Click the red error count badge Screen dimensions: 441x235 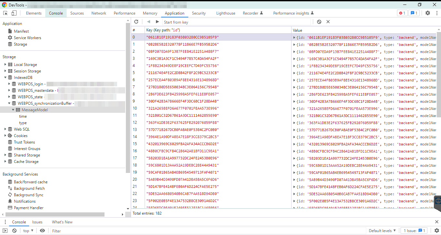point(402,13)
